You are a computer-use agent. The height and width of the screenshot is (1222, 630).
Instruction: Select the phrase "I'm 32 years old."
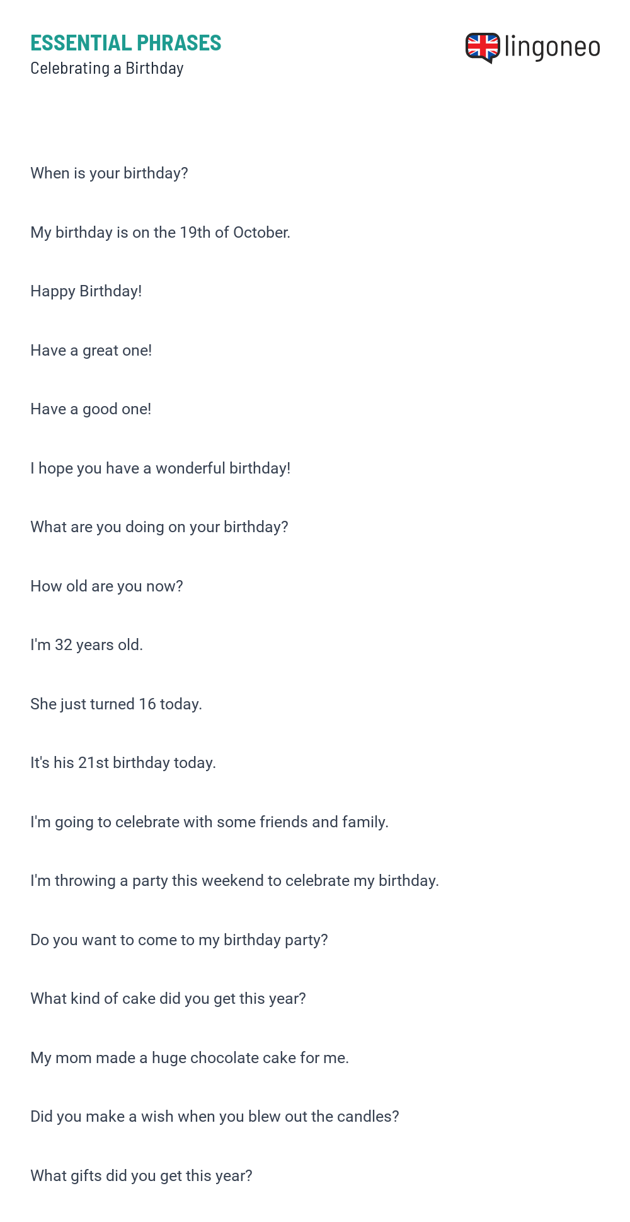tap(87, 645)
